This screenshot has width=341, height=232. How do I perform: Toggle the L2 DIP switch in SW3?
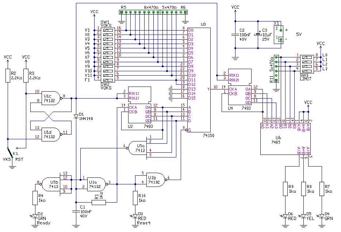click(307, 66)
